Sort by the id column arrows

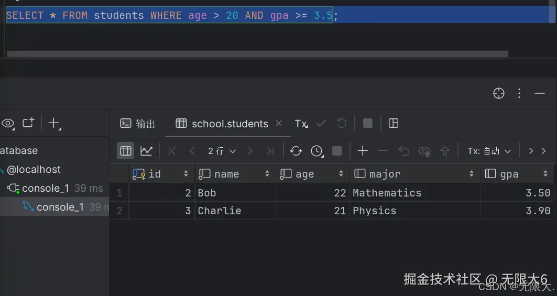186,174
